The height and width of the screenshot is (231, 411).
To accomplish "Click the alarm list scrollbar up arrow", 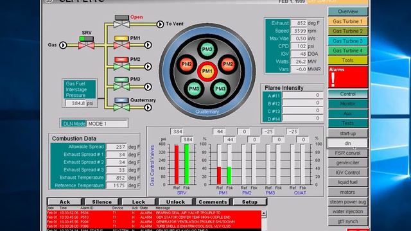I will coord(264,214).
